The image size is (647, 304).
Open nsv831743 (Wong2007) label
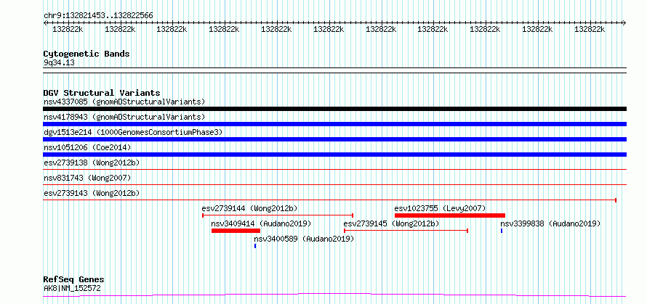point(87,178)
